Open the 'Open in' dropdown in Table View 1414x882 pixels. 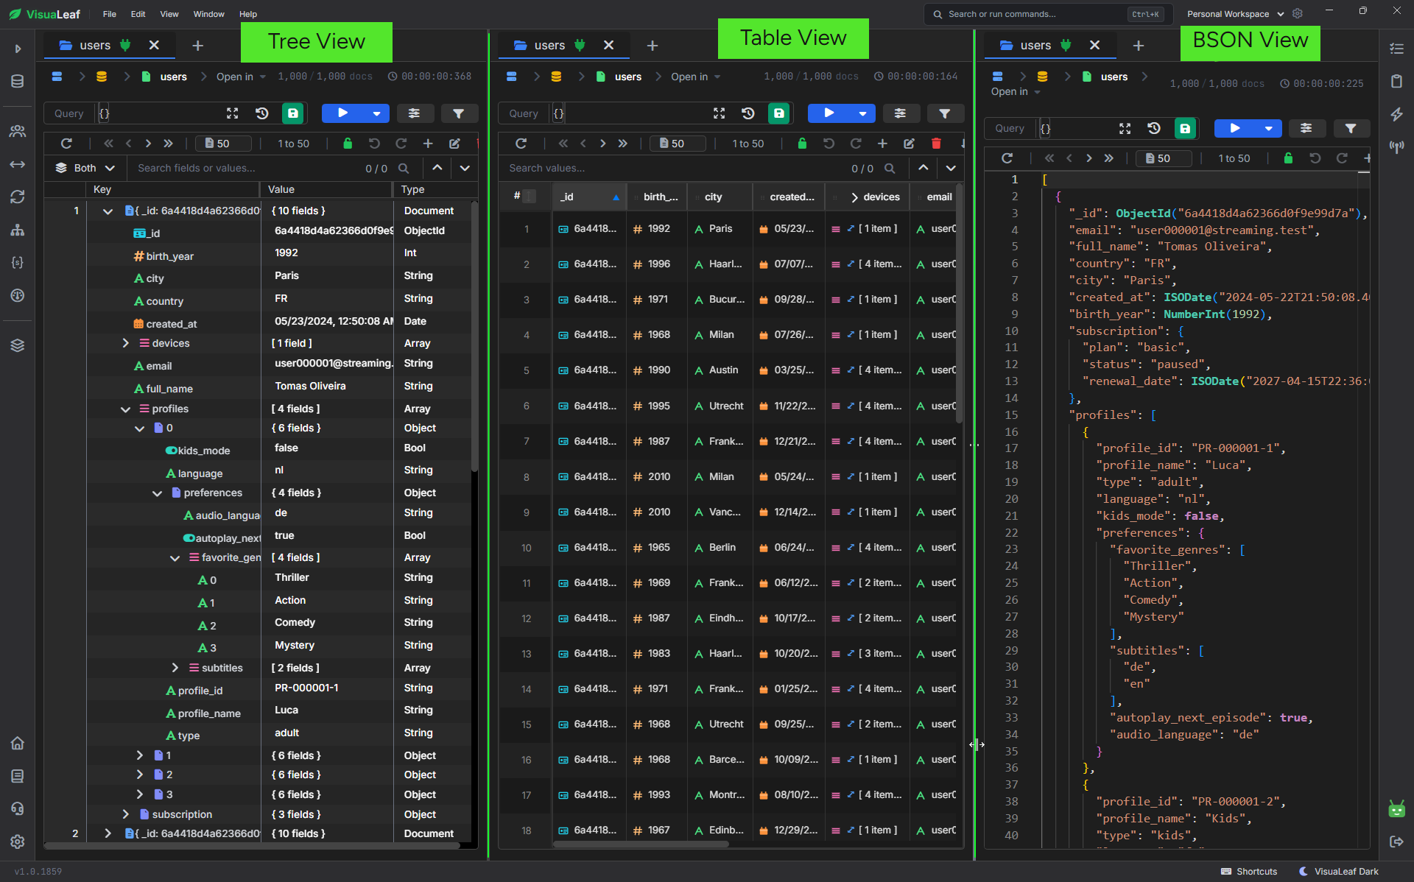pyautogui.click(x=695, y=77)
